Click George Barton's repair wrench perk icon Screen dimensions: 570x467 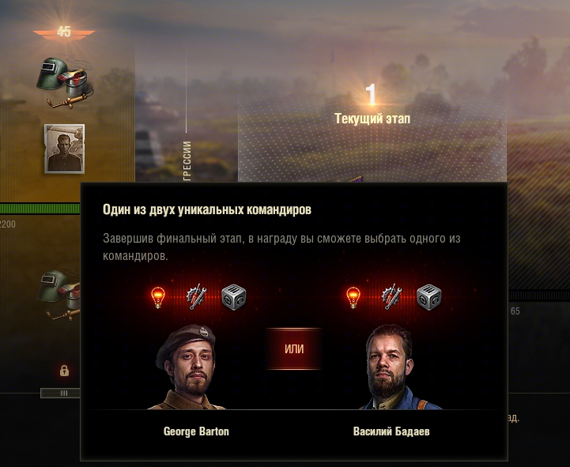[x=196, y=297]
